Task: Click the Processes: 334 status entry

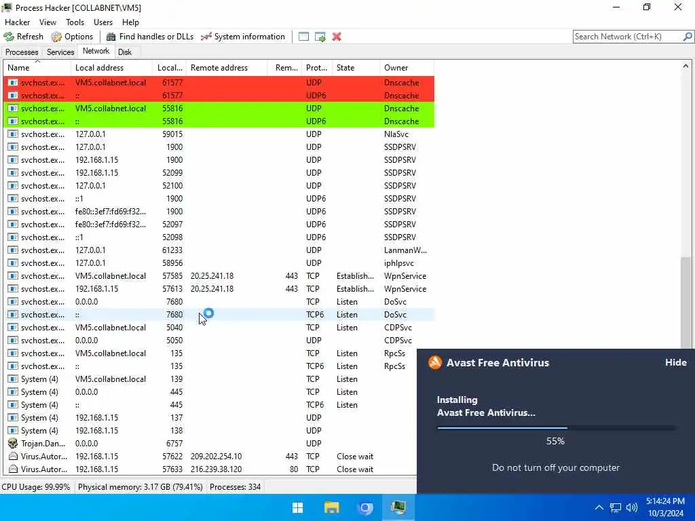Action: [235, 487]
